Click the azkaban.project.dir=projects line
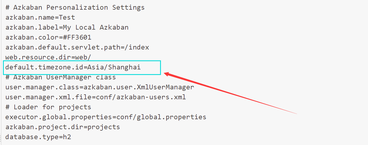Image resolution: width=368 pixels, height=145 pixels. click(63, 127)
